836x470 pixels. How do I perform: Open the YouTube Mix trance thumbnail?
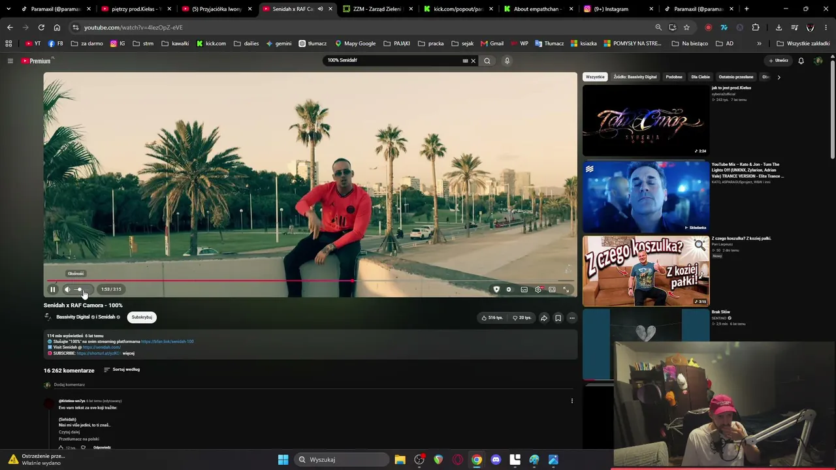pyautogui.click(x=645, y=196)
